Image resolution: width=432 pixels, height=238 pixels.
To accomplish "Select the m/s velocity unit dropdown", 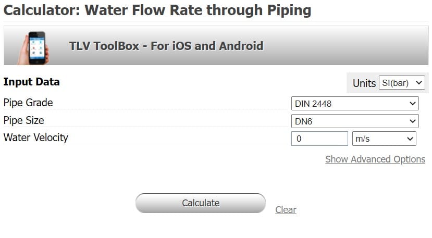I will pos(384,139).
